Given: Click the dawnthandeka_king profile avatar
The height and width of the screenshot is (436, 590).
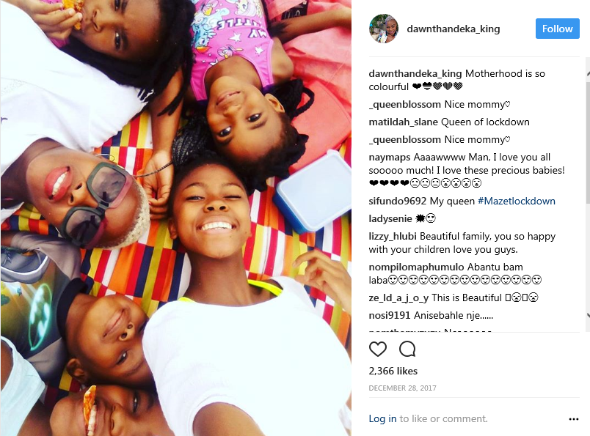Looking at the screenshot, I should [383, 29].
